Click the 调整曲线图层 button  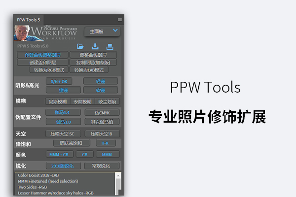point(93,55)
